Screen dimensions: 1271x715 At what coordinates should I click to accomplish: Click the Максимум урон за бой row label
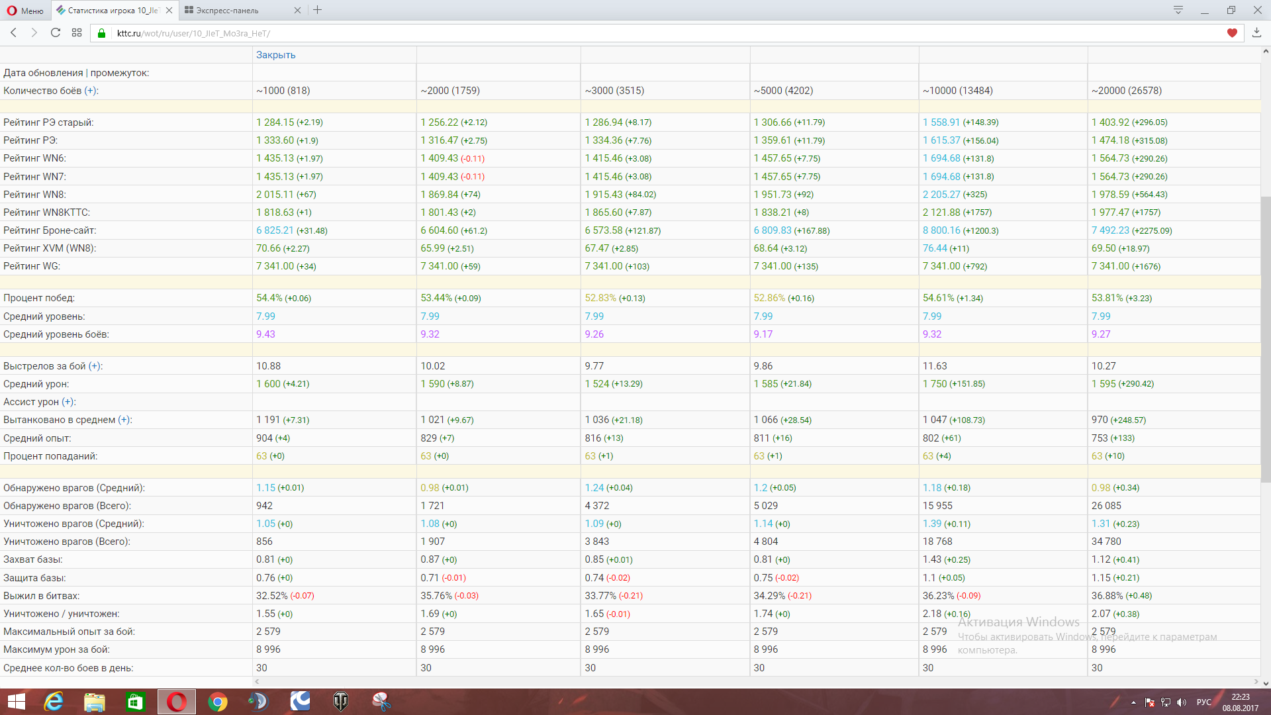tap(57, 649)
